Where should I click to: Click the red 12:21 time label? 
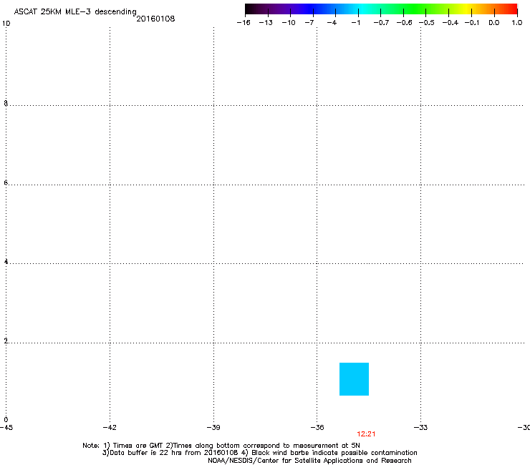[366, 434]
